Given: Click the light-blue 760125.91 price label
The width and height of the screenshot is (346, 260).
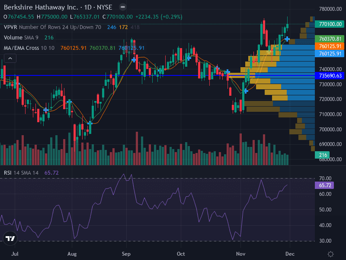Looking at the screenshot, I should pyautogui.click(x=330, y=53).
